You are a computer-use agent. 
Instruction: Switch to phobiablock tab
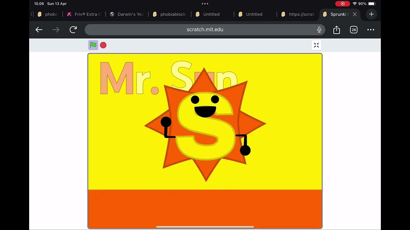pyautogui.click(x=170, y=14)
